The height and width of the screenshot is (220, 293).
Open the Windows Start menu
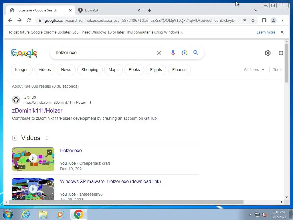click(x=7, y=214)
